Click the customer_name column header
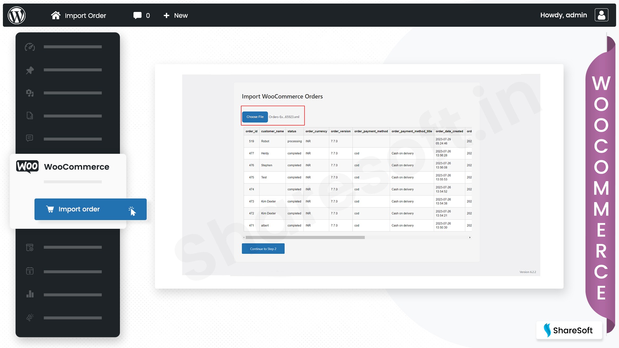The height and width of the screenshot is (348, 619). pyautogui.click(x=272, y=131)
